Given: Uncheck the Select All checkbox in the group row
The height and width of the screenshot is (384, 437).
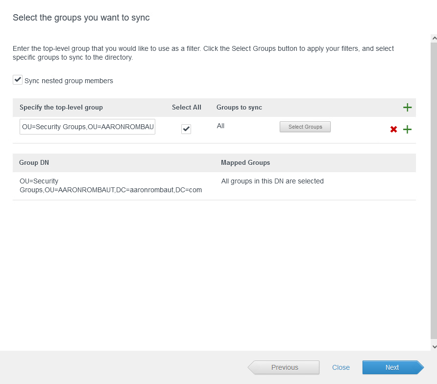Looking at the screenshot, I should (186, 129).
